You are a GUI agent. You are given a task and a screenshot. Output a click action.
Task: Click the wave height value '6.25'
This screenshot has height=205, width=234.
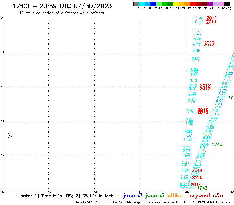point(229,73)
